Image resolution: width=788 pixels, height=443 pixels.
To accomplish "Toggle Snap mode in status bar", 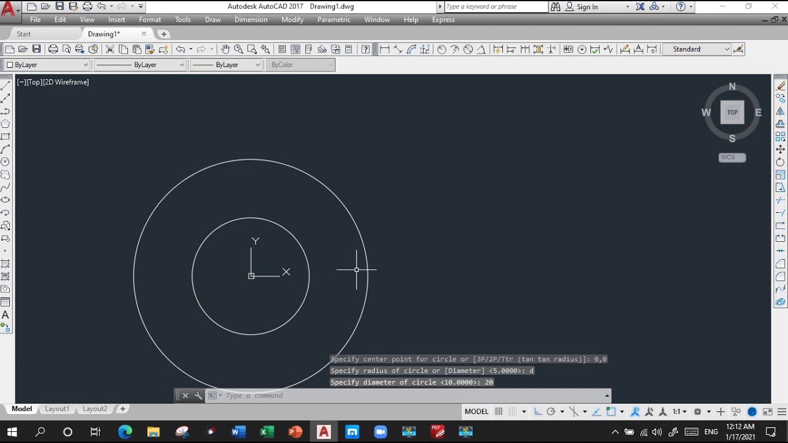I will [513, 412].
